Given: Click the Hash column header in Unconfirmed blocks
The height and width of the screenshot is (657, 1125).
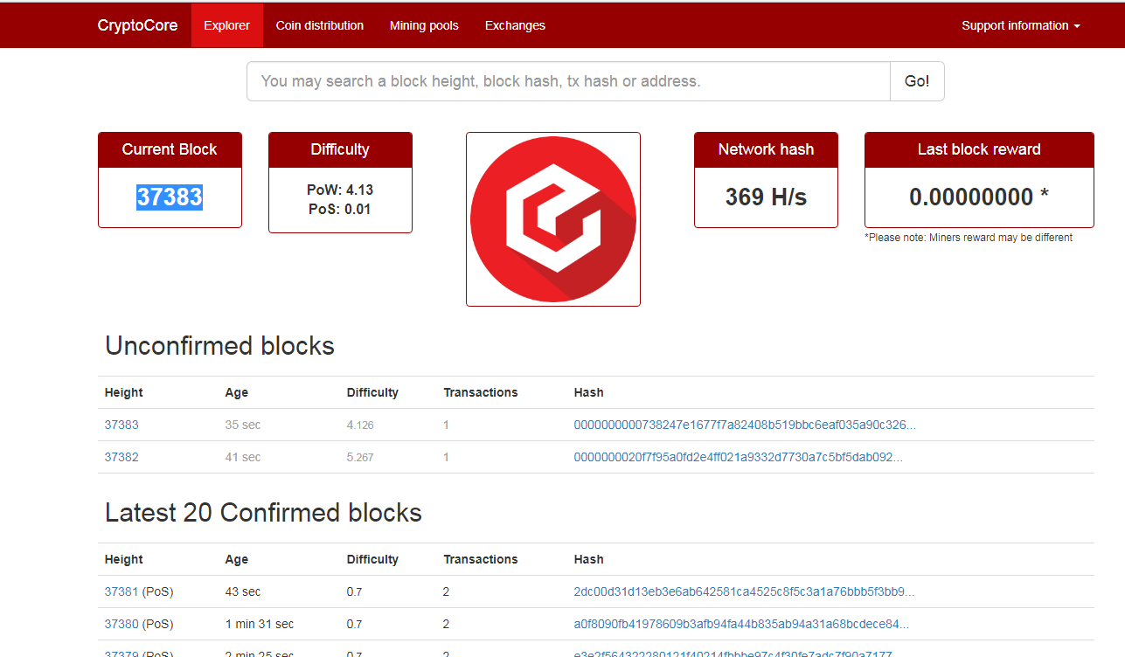Looking at the screenshot, I should (589, 392).
